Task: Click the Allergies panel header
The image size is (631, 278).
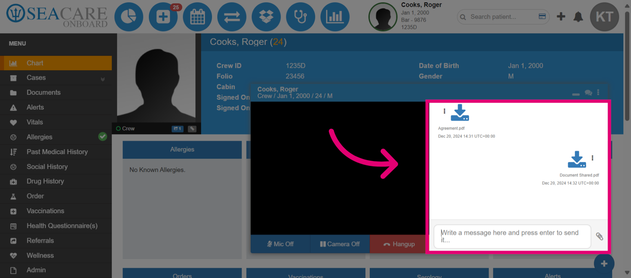Action: pyautogui.click(x=182, y=149)
